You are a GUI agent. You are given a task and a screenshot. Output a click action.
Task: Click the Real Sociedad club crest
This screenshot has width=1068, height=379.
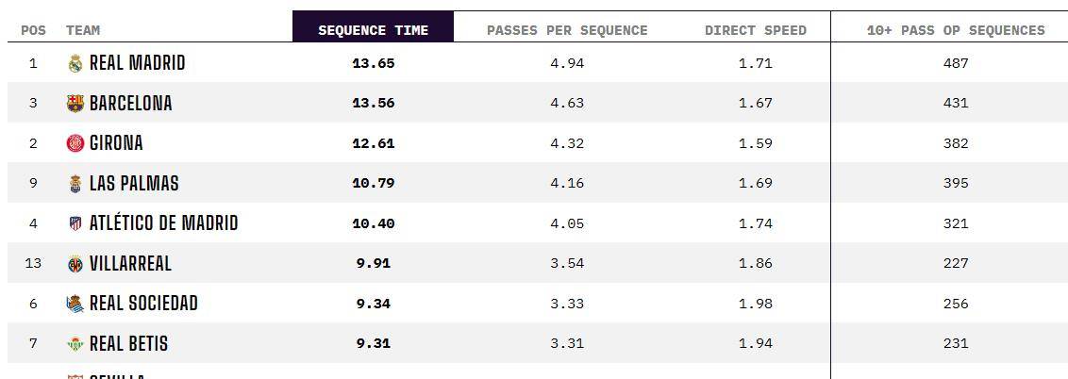(75, 305)
